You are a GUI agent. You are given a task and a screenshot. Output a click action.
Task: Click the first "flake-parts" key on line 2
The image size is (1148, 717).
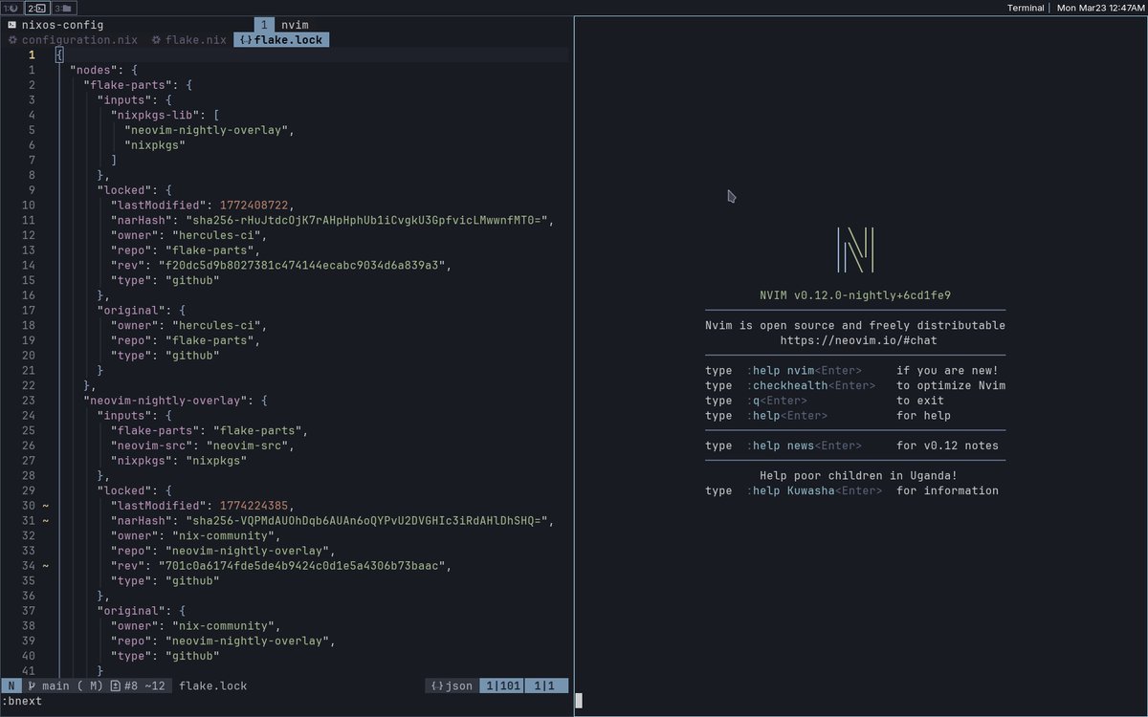[128, 85]
